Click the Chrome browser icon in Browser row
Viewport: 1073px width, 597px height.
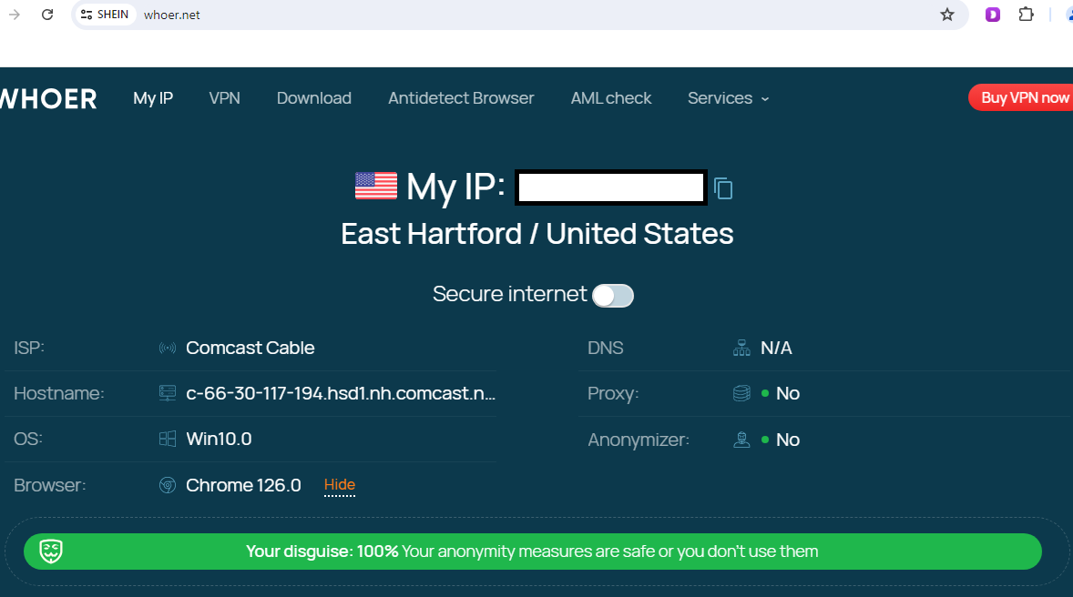(168, 486)
